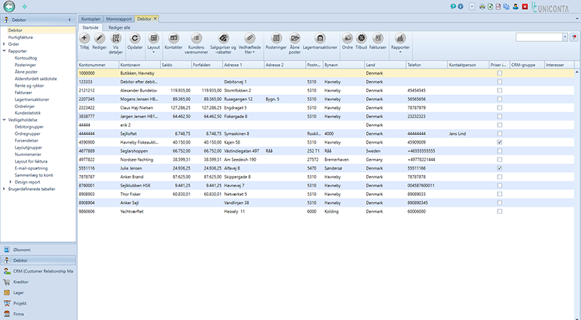Toggle Priser checkbox for Butikken, Havneby row
This screenshot has width=581, height=320.
tap(500, 73)
